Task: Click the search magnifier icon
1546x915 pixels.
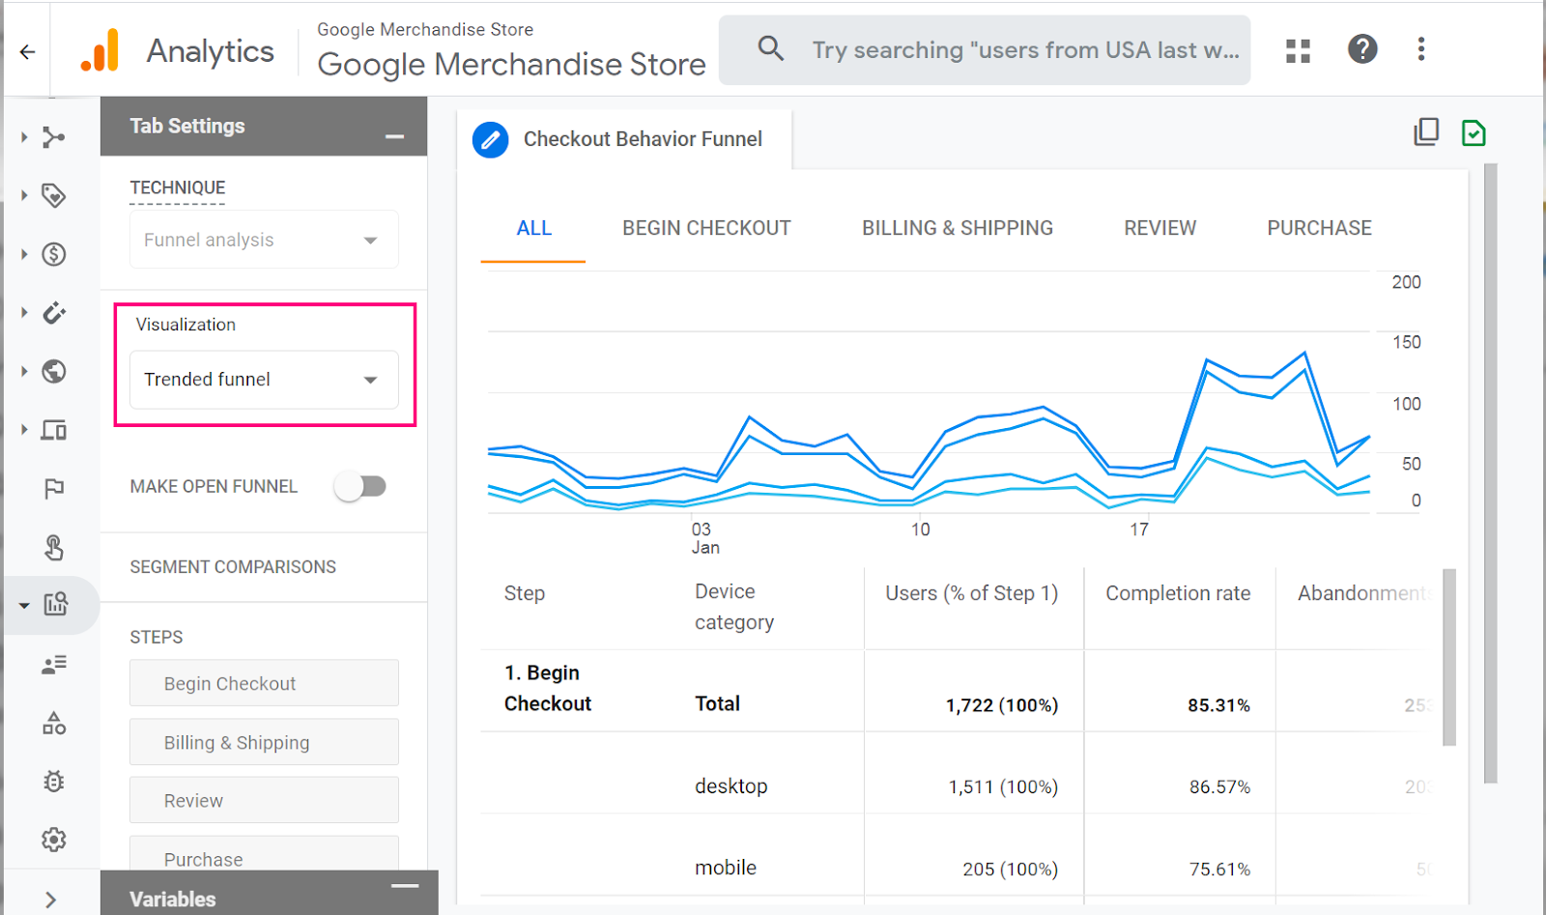Action: tap(770, 48)
